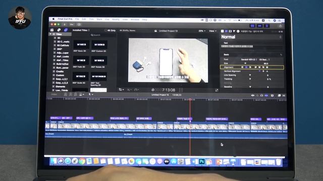This screenshot has width=323, height=181.
Task: Reset the Basic section arrow
Action: pos(281,55)
